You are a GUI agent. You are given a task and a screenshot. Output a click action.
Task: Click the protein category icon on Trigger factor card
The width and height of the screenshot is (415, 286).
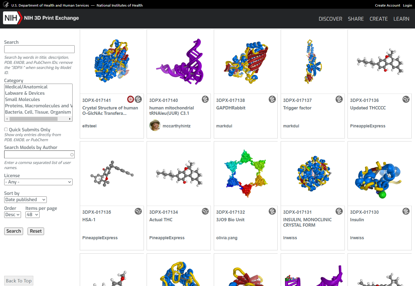click(x=339, y=99)
